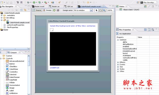Click the layout property value cell
159x95 pixels.
click(143, 53)
